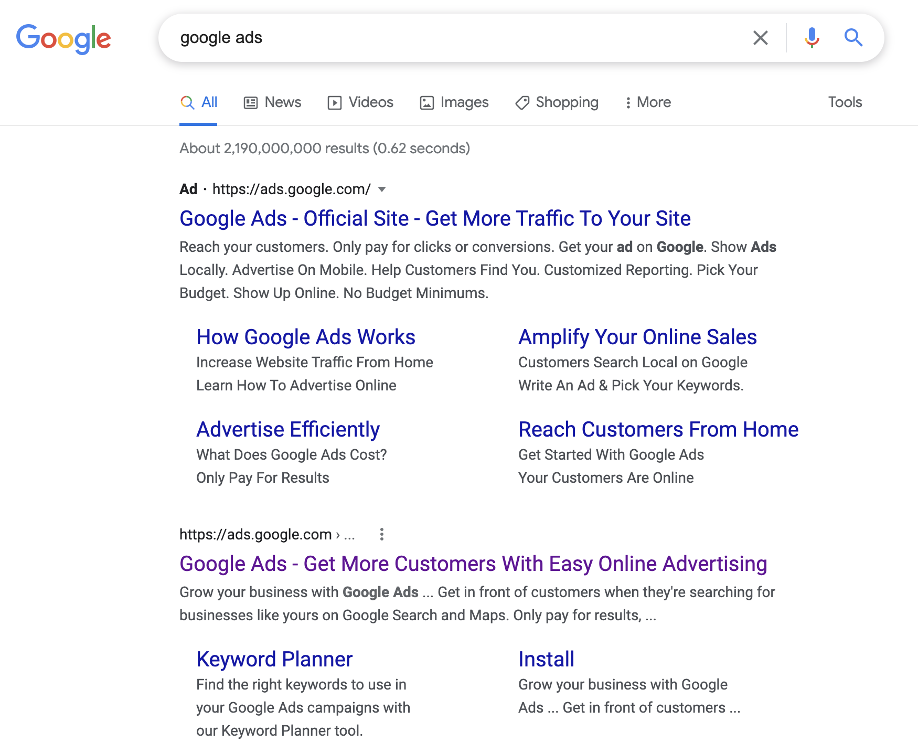The width and height of the screenshot is (918, 742).
Task: Switch to the Images tab
Action: (x=454, y=102)
